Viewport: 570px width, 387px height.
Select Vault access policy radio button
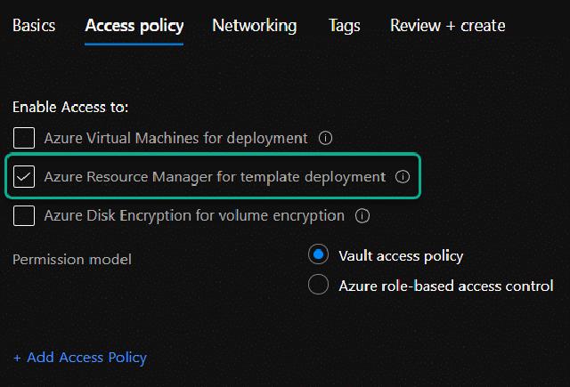[x=318, y=256]
